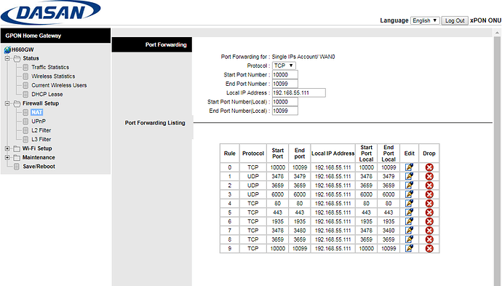Drop port forwarding rule 9
The height and width of the screenshot is (286, 502).
pyautogui.click(x=429, y=248)
